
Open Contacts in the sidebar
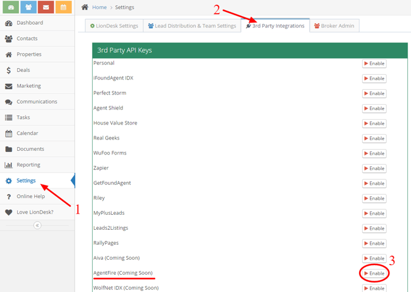point(37,39)
